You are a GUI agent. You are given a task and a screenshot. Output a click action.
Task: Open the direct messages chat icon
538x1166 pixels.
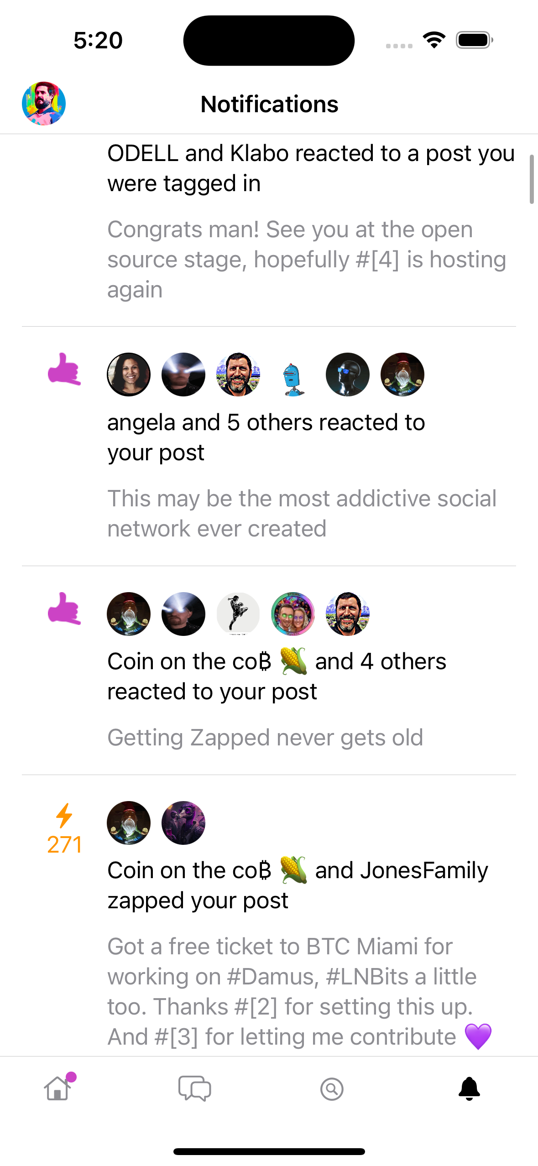tap(195, 1088)
